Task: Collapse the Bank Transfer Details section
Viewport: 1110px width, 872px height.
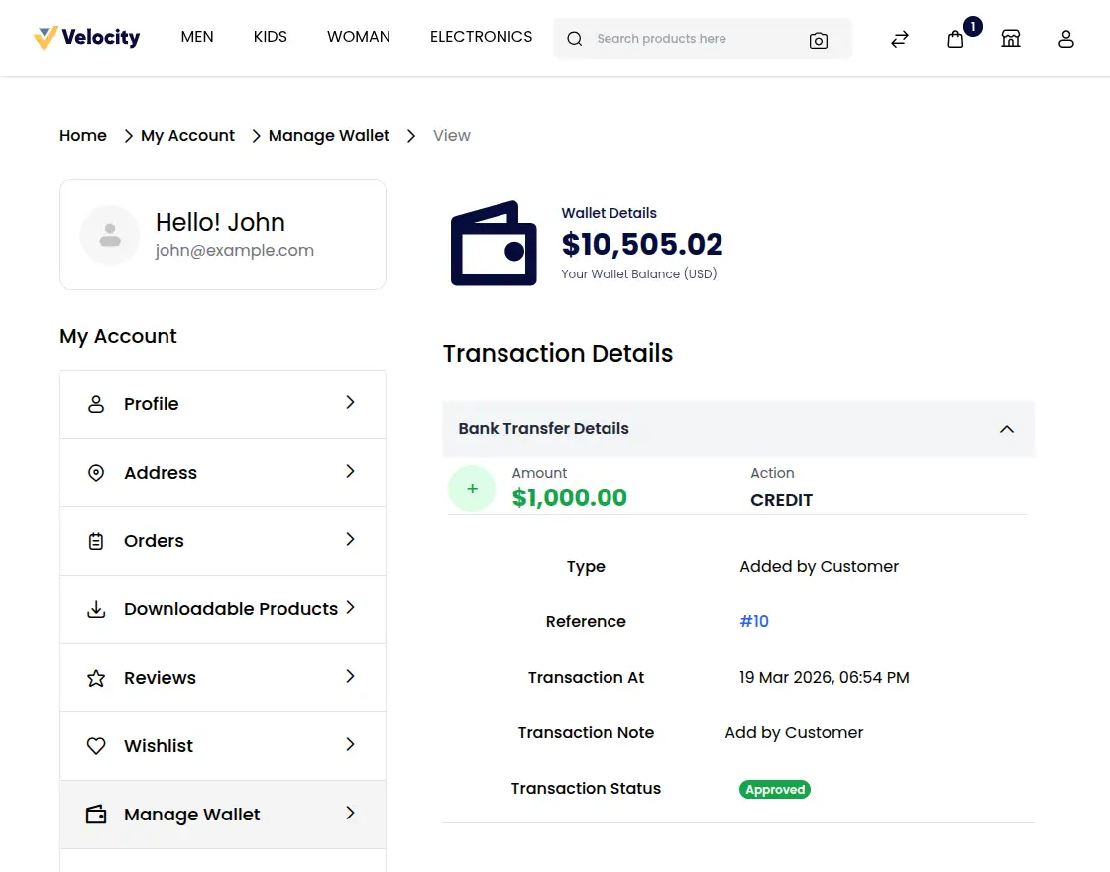Action: [1007, 429]
